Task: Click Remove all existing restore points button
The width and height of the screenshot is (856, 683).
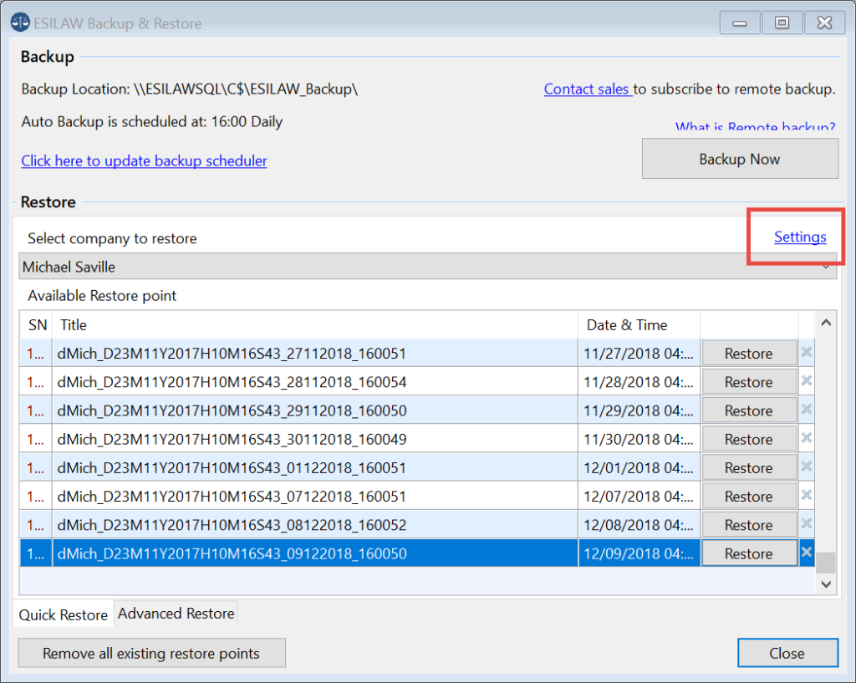Action: [152, 653]
